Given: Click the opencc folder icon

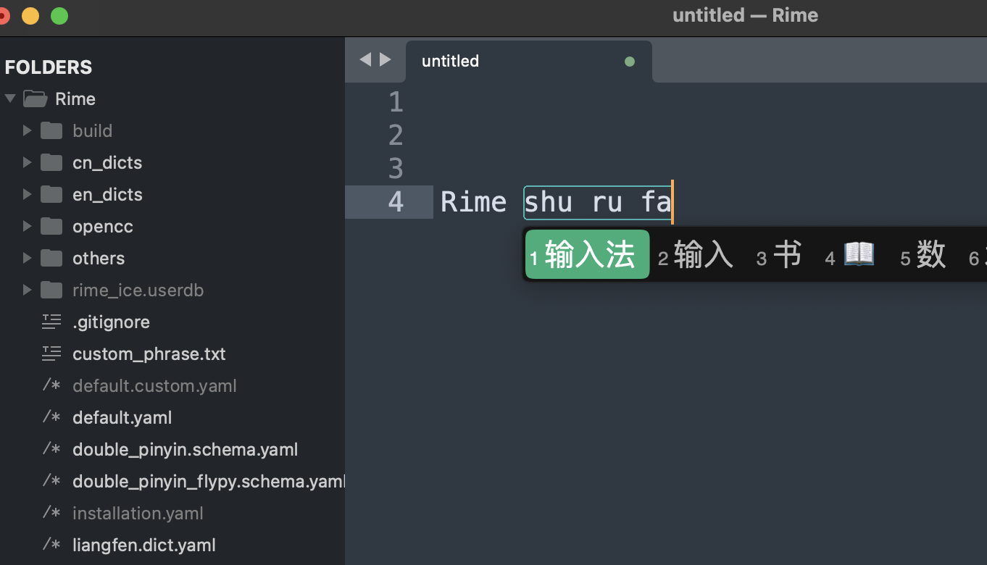Looking at the screenshot, I should point(51,226).
